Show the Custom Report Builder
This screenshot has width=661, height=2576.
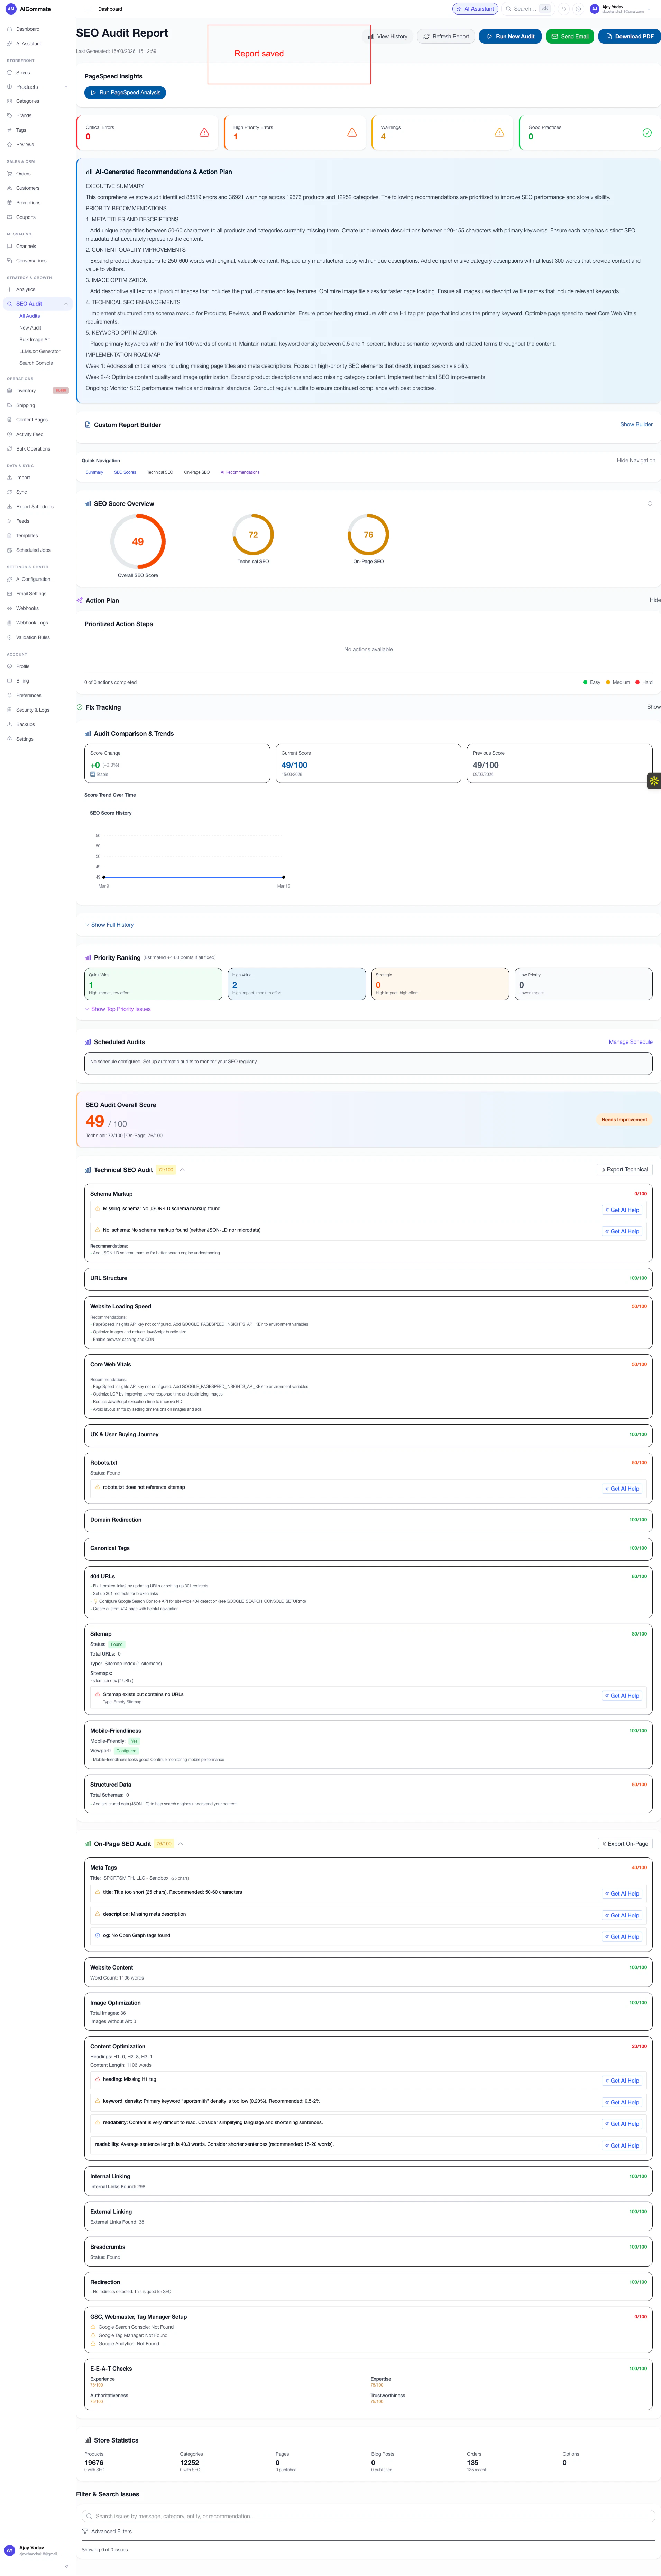click(x=636, y=425)
